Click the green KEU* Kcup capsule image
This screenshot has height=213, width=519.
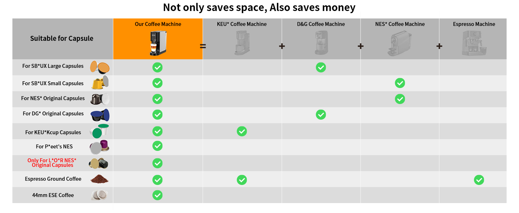(x=99, y=131)
